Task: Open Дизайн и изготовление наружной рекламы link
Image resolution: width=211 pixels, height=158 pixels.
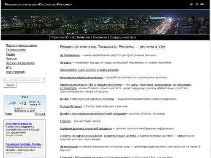Action: (87, 99)
